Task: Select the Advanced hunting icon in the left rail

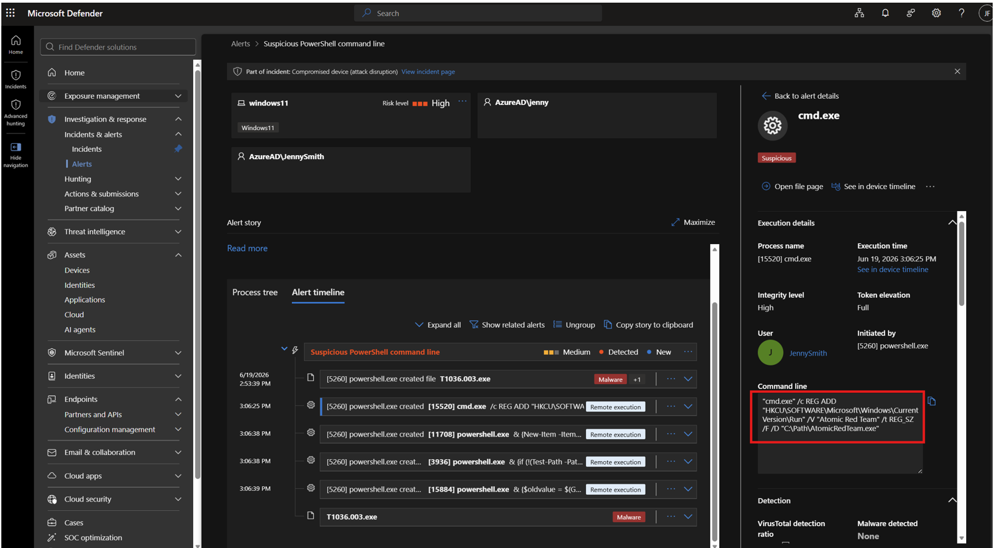Action: [16, 112]
